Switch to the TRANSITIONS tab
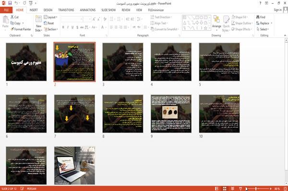This screenshot has width=288, height=191. [66, 10]
